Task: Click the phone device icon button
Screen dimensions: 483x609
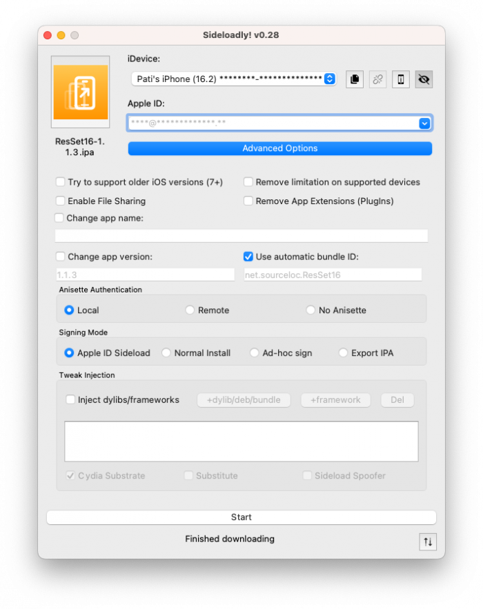Action: click(x=401, y=79)
